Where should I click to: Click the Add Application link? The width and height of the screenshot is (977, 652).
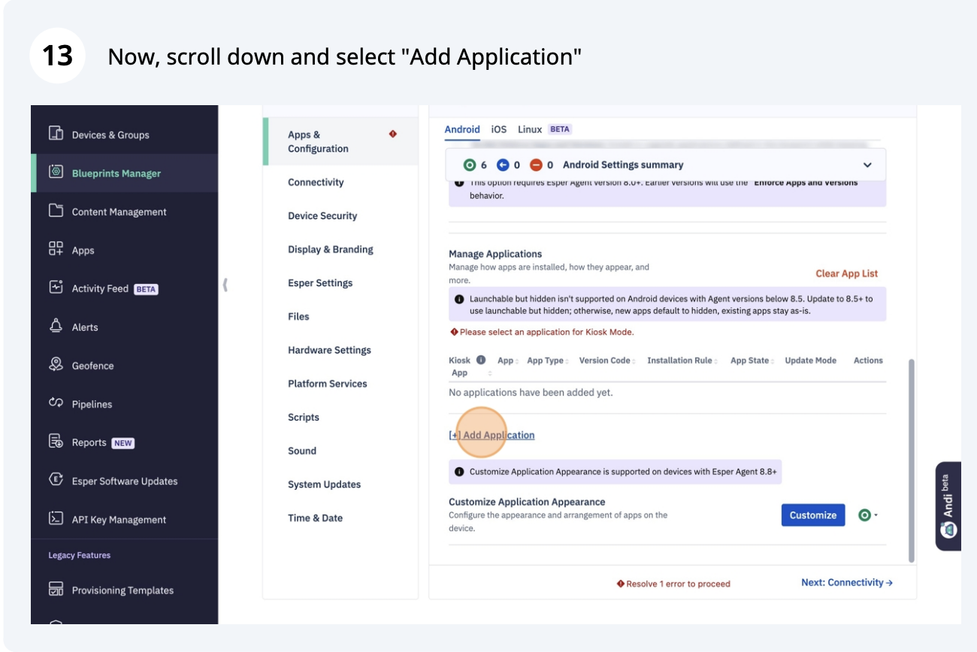point(492,435)
